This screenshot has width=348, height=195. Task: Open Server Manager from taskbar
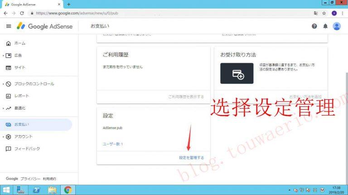21,190
